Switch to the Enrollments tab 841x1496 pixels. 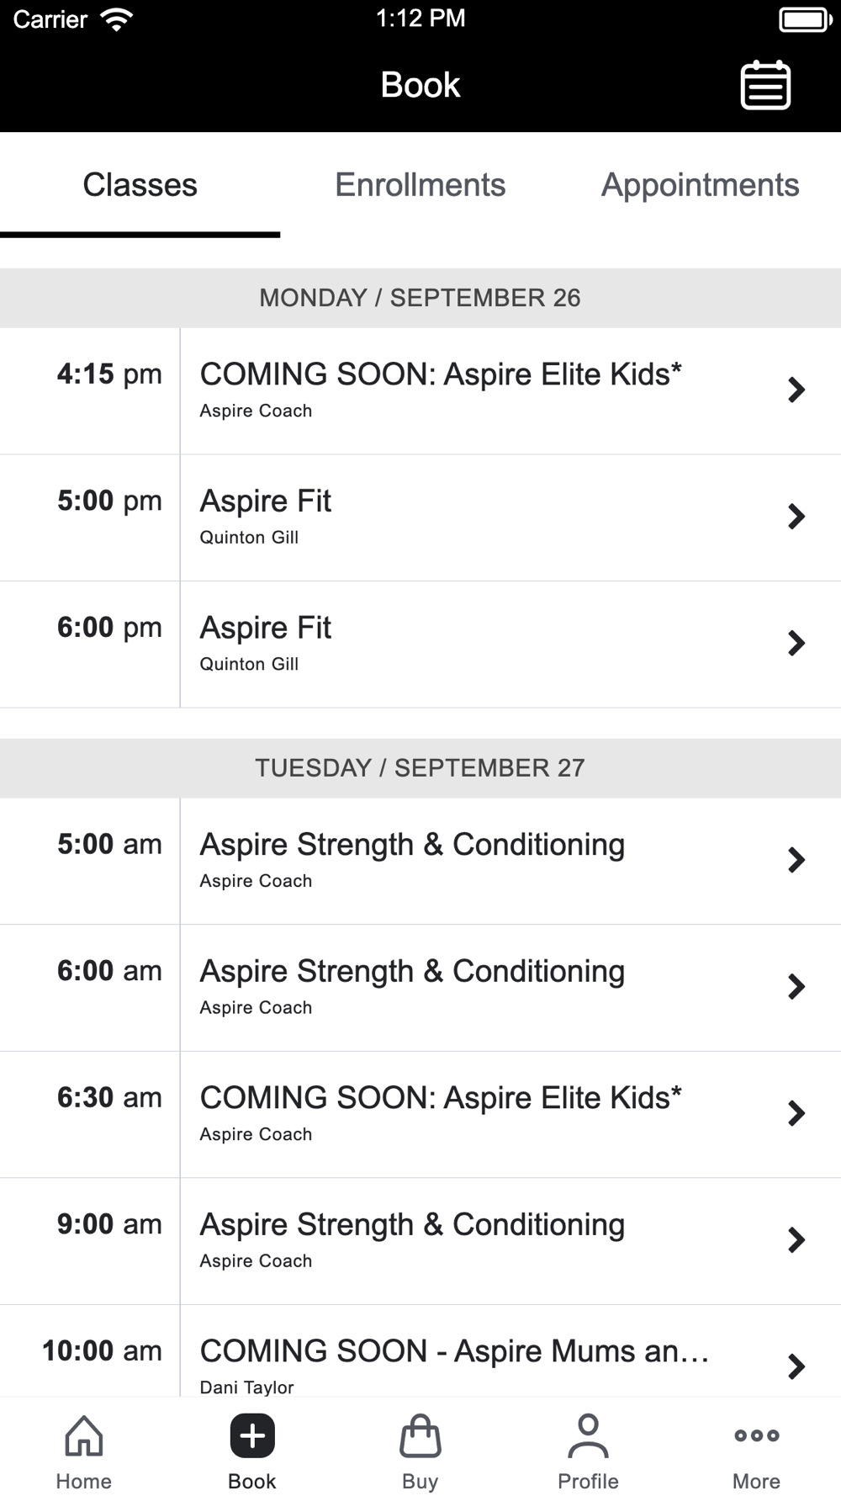(420, 185)
